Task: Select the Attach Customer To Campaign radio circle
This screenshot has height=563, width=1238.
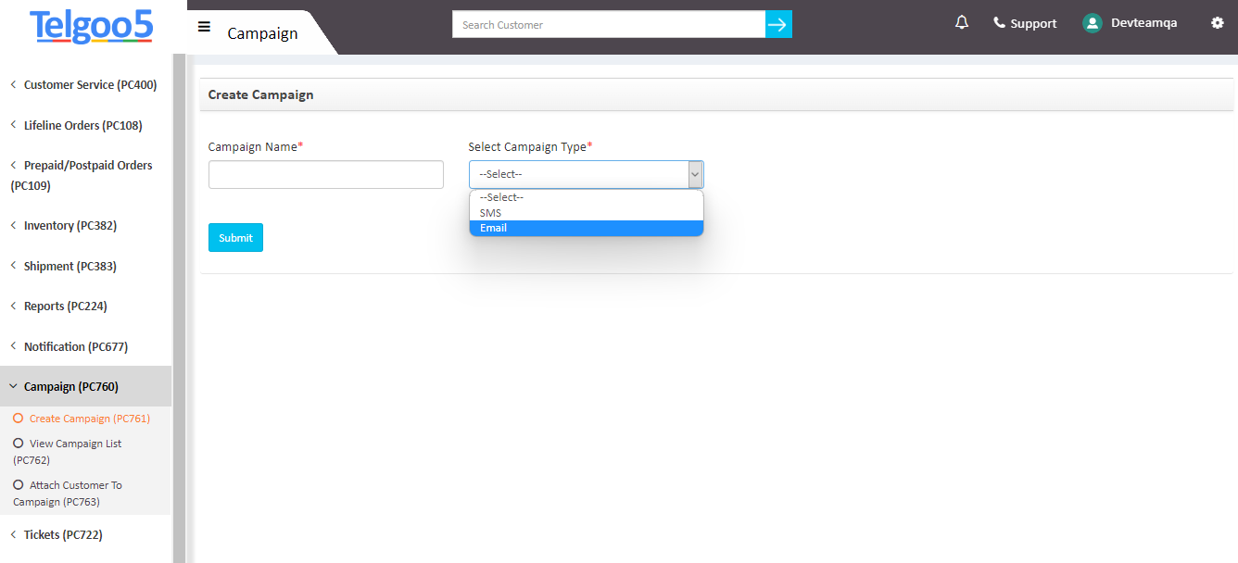Action: point(17,484)
